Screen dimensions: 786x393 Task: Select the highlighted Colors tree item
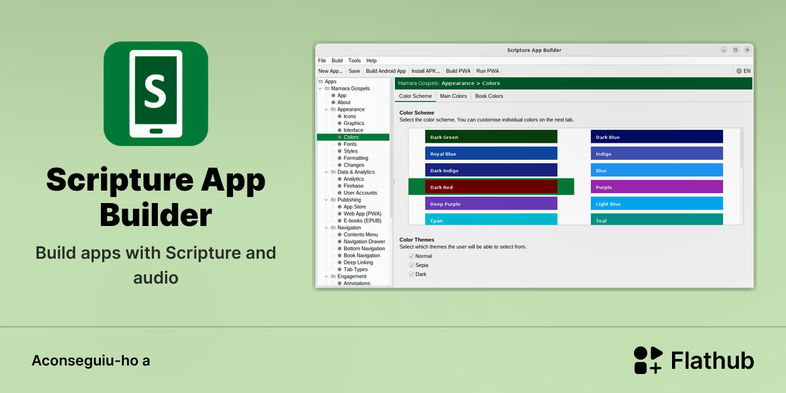[353, 137]
